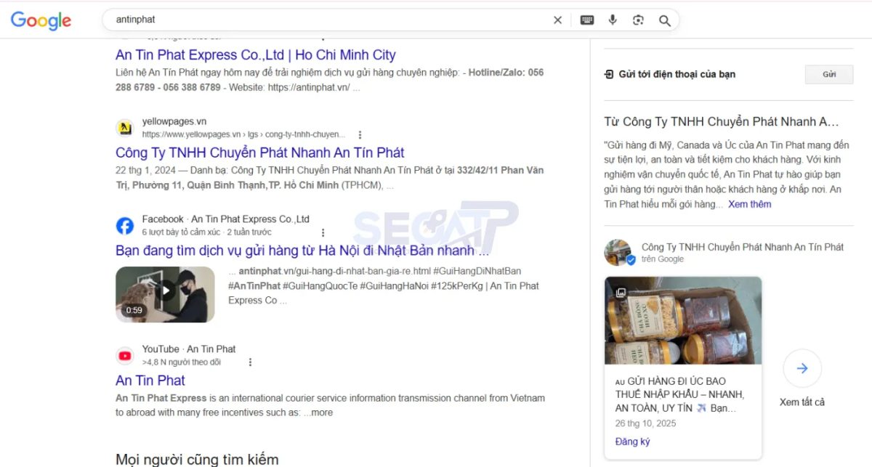
Task: Open the 'An Tin Phat Express Co.,Ltd' result link
Action: click(255, 54)
